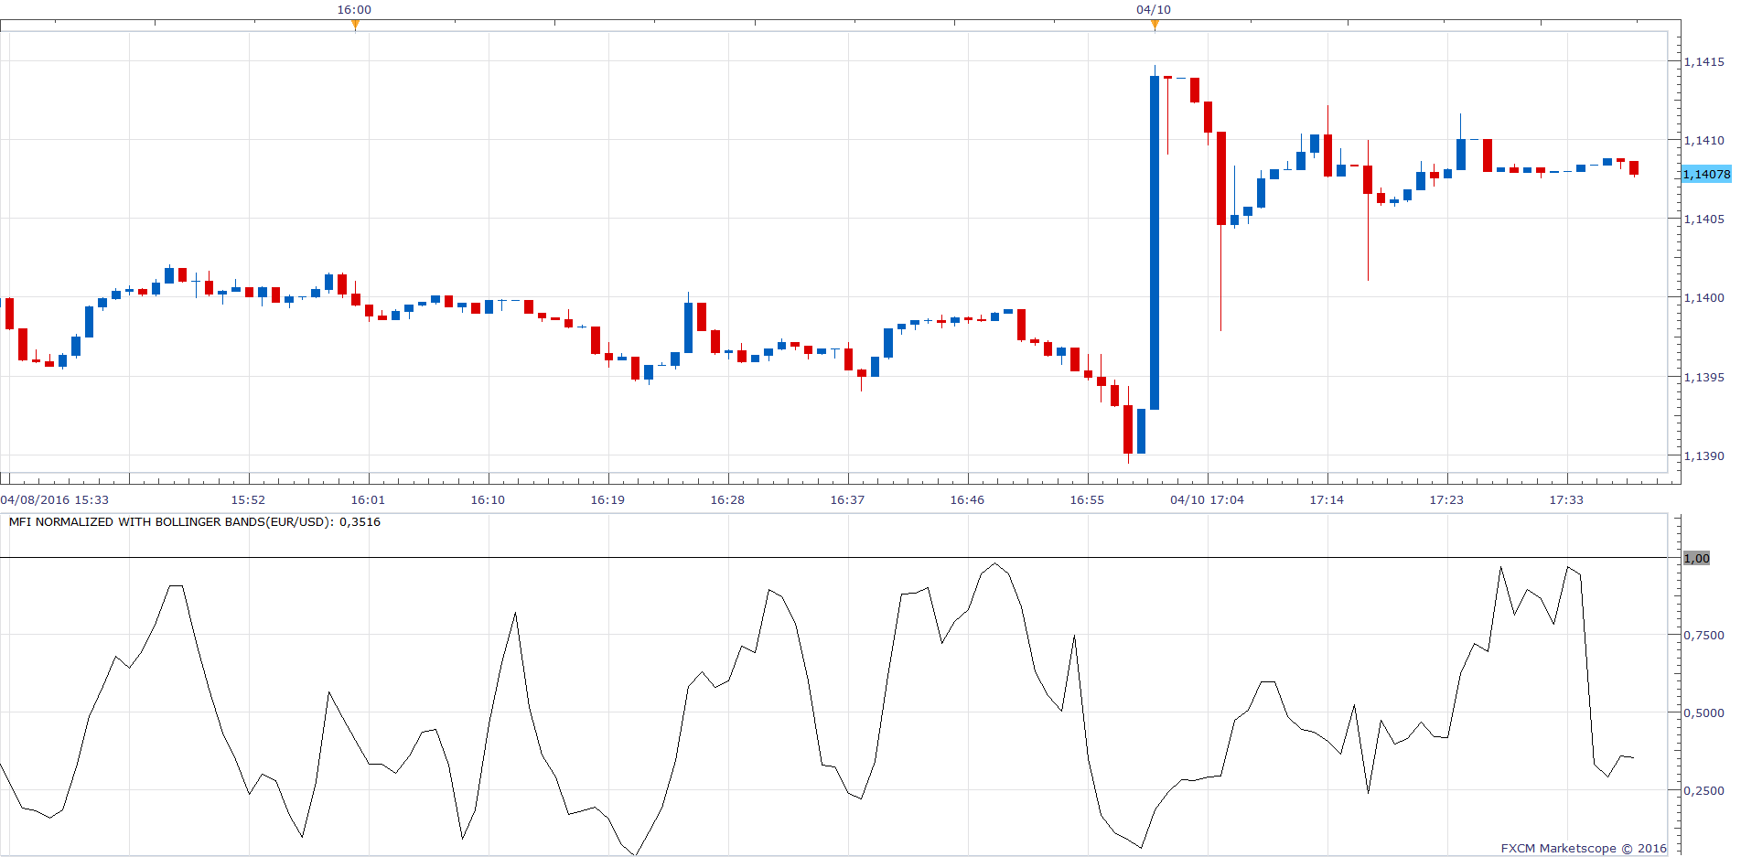Click the 1,1395 price axis label

tap(1704, 378)
